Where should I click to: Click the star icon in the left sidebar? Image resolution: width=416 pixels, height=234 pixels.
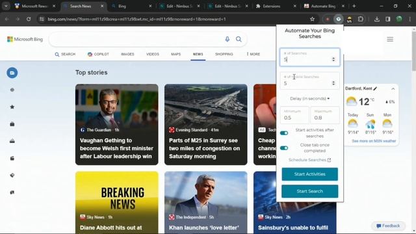[12, 107]
